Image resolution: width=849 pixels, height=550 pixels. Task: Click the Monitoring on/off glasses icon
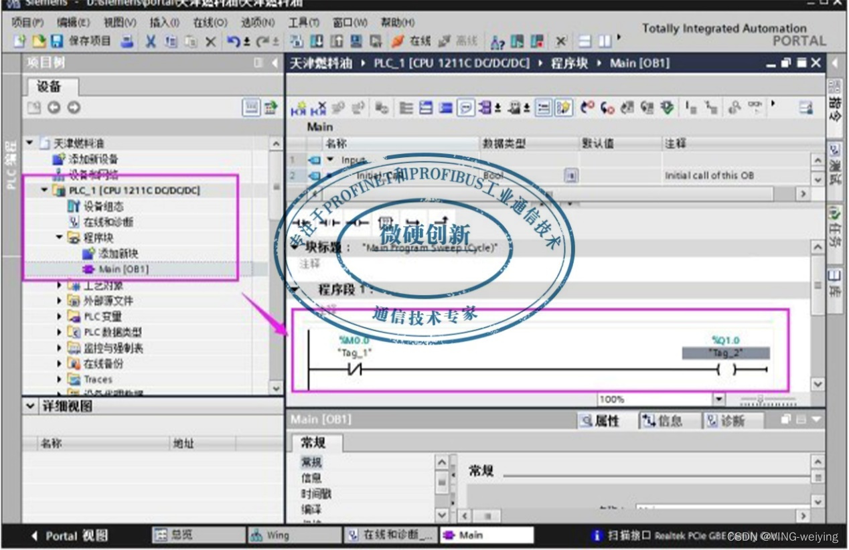click(756, 108)
